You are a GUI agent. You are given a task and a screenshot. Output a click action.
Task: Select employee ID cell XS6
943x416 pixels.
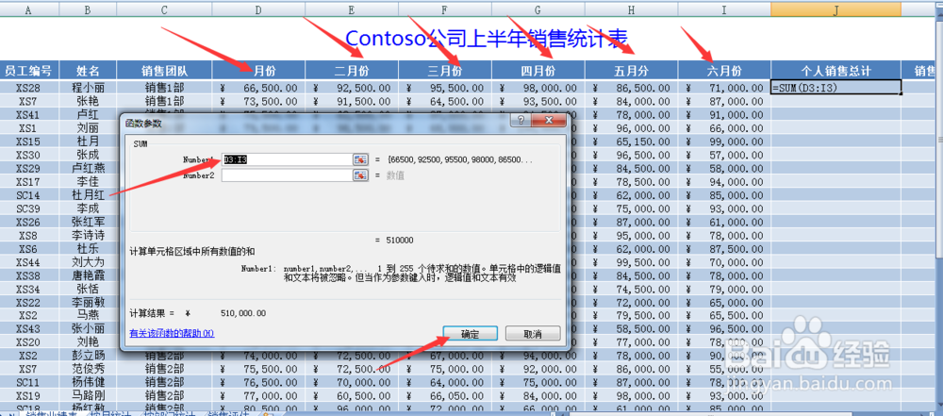(28, 249)
